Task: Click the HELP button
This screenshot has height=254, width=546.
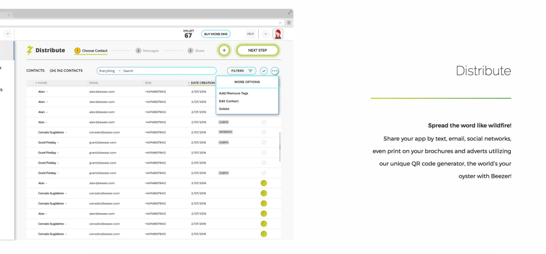Action: (250, 34)
